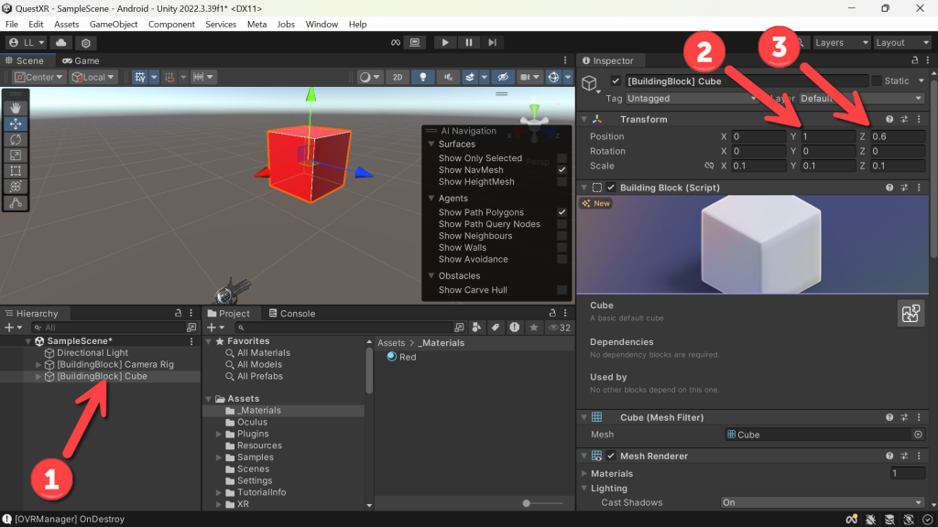Open the Meta infinity toolbar icon
938x527 pixels.
point(396,42)
